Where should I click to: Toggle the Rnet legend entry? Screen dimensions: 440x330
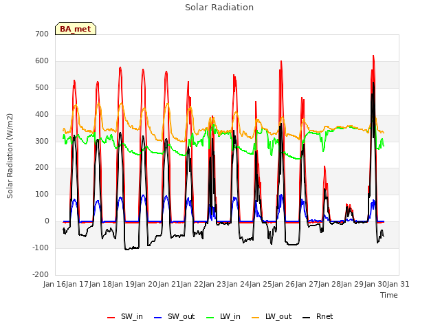click(x=318, y=316)
